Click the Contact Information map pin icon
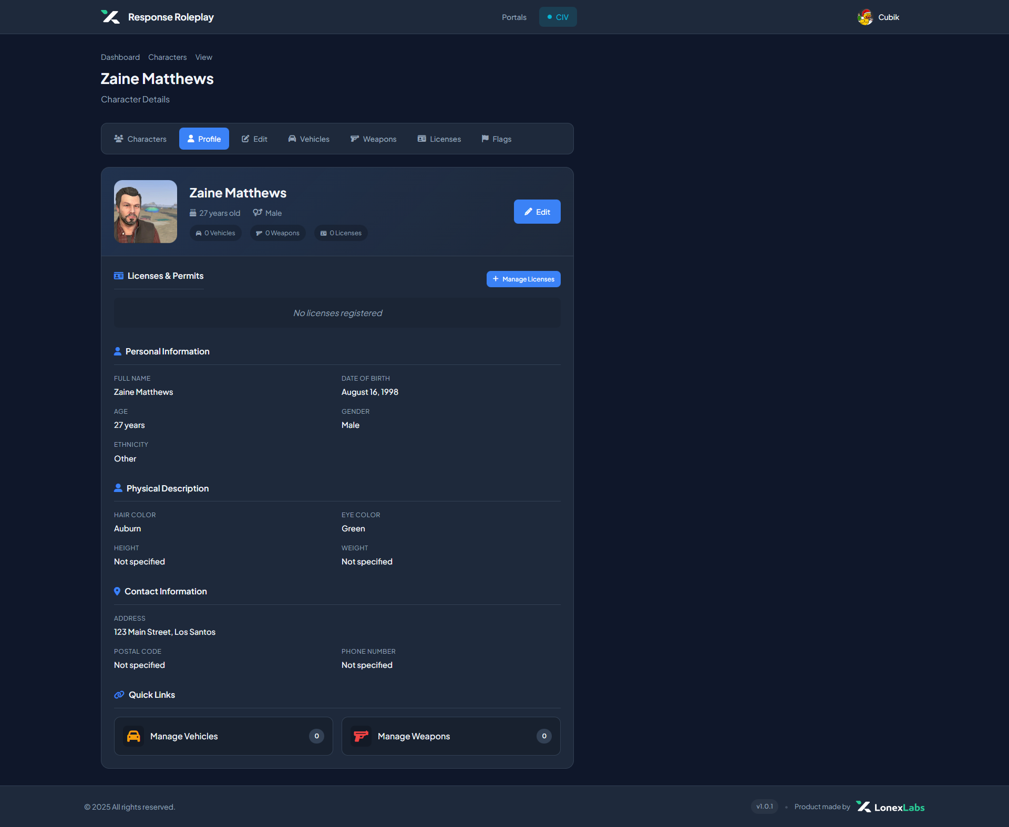This screenshot has width=1009, height=827. tap(117, 591)
